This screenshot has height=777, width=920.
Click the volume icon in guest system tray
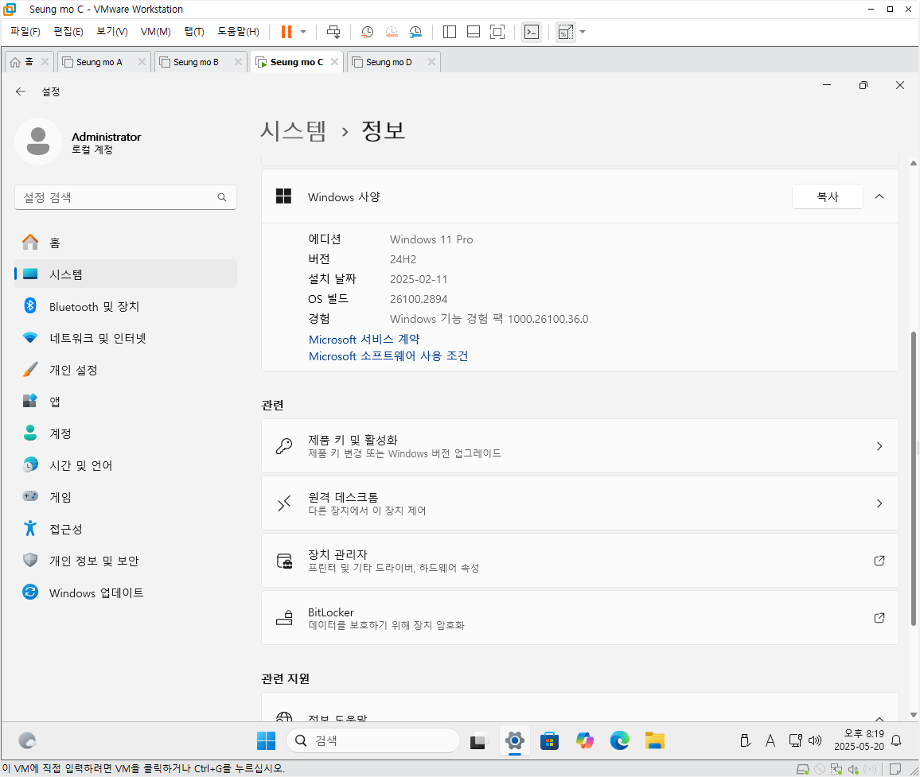(815, 740)
